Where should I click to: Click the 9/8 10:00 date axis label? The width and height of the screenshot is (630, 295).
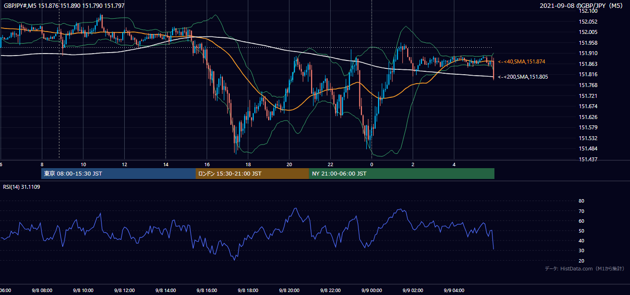pyautogui.click(x=83, y=290)
